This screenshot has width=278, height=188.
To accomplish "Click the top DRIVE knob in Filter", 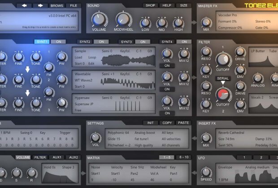I will tap(240, 52).
